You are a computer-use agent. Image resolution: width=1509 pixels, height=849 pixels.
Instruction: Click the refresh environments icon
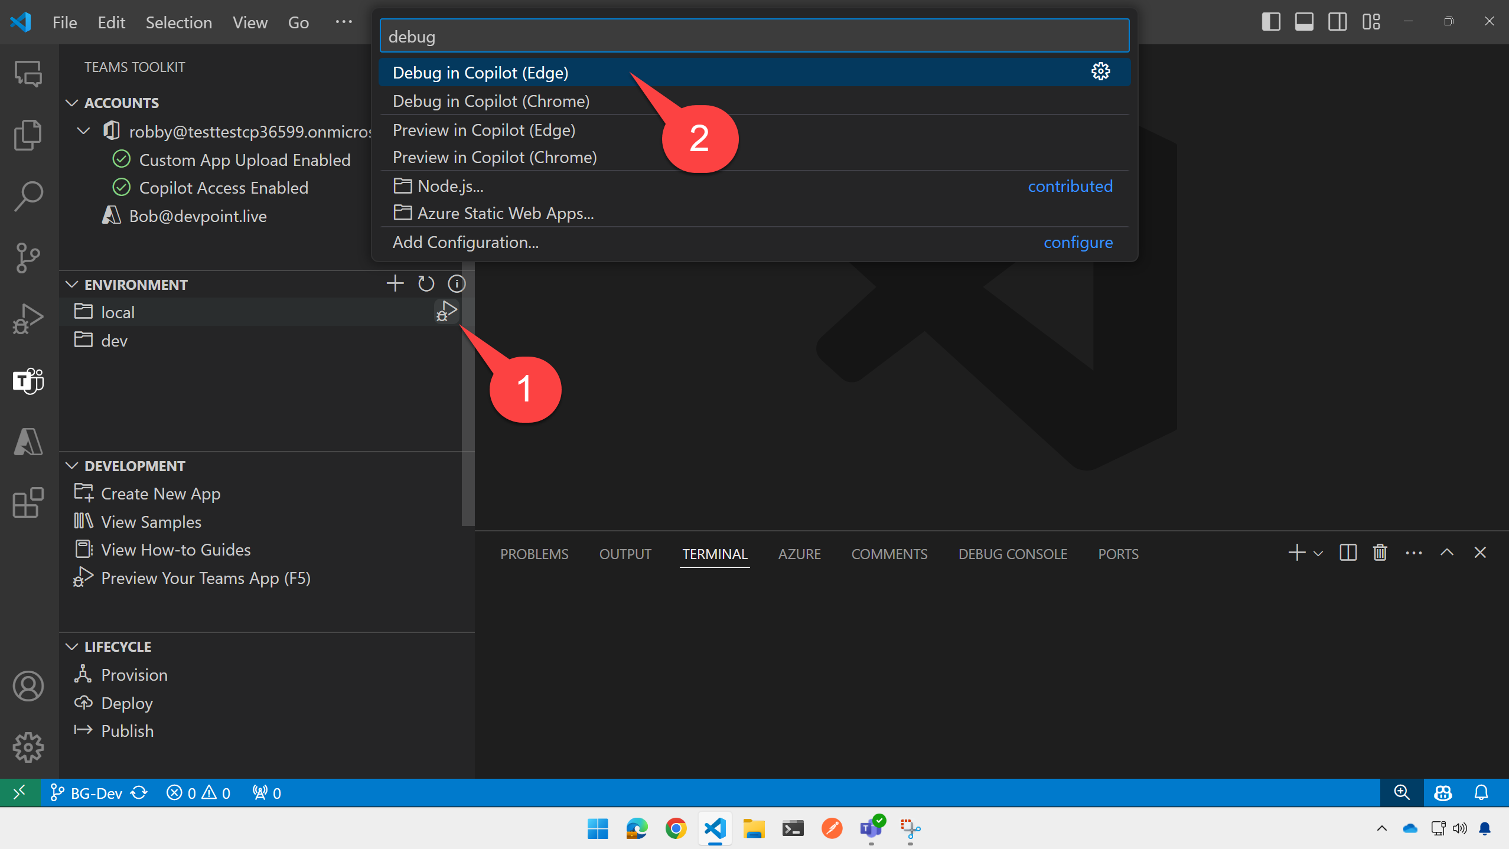[x=426, y=283]
